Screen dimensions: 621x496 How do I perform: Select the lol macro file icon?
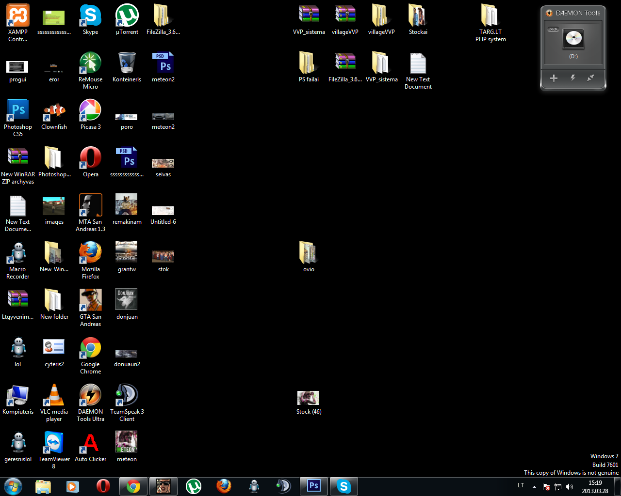click(x=18, y=352)
